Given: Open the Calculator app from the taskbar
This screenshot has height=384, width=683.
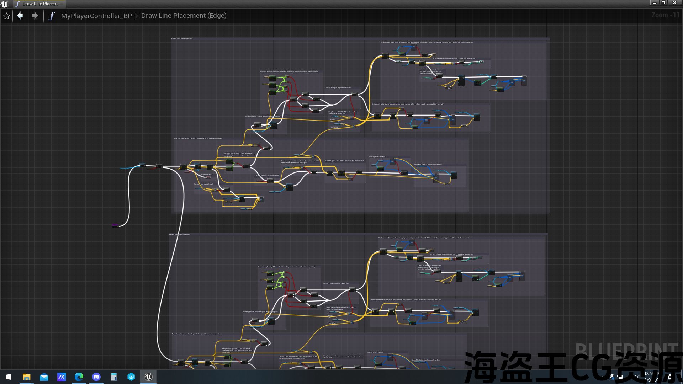Looking at the screenshot, I should (113, 377).
